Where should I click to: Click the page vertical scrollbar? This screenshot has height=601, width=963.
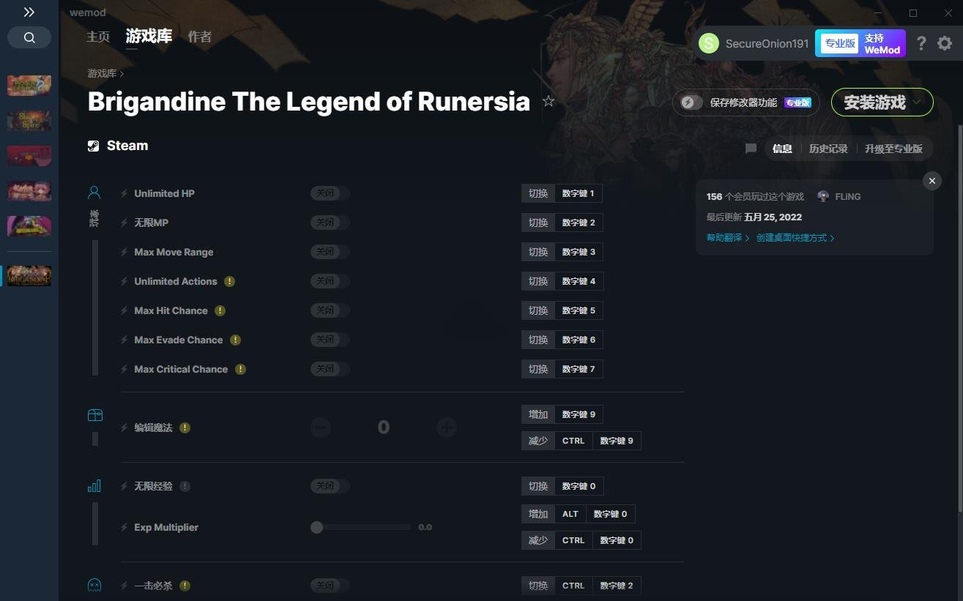[x=959, y=318]
